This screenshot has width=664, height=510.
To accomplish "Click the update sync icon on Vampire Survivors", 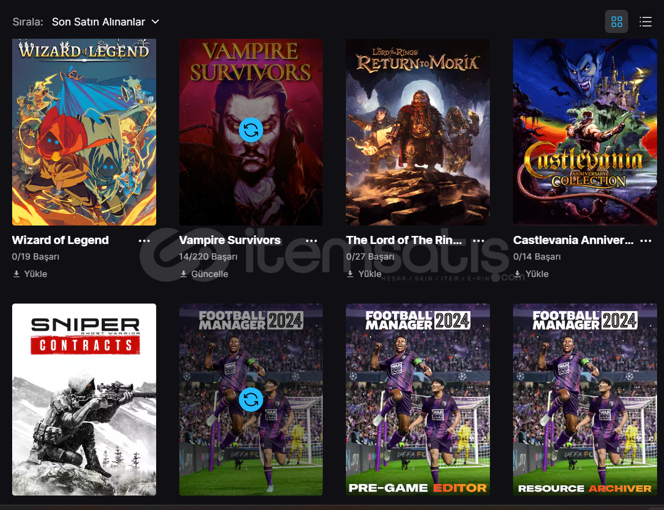I will pos(250,130).
